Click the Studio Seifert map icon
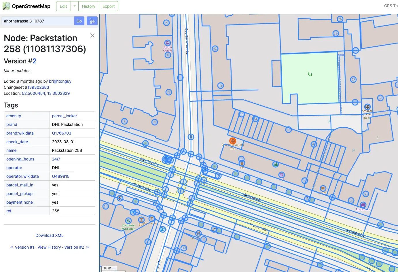This screenshot has height=272, width=398. (167, 43)
